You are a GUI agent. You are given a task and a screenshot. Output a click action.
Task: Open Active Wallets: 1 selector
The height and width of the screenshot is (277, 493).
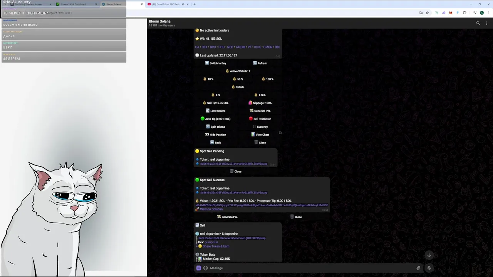pos(238,71)
